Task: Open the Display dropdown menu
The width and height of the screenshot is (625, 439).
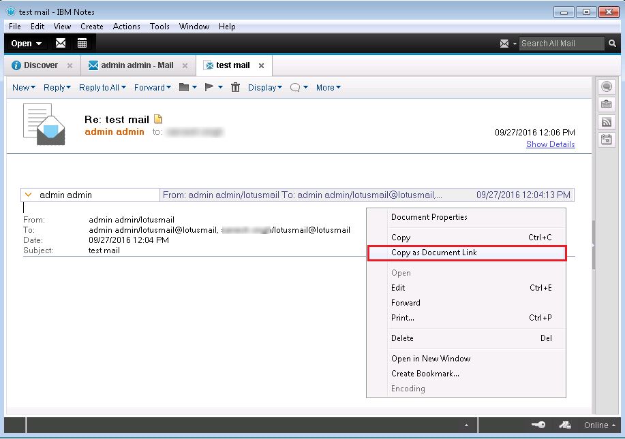Action: pos(265,88)
